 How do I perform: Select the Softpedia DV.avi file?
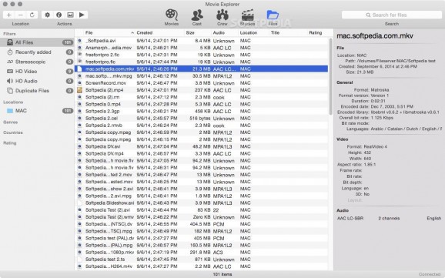point(201,146)
